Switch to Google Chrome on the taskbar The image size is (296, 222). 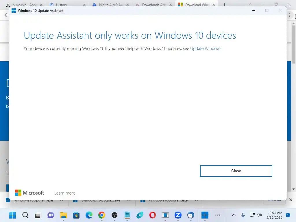101,215
